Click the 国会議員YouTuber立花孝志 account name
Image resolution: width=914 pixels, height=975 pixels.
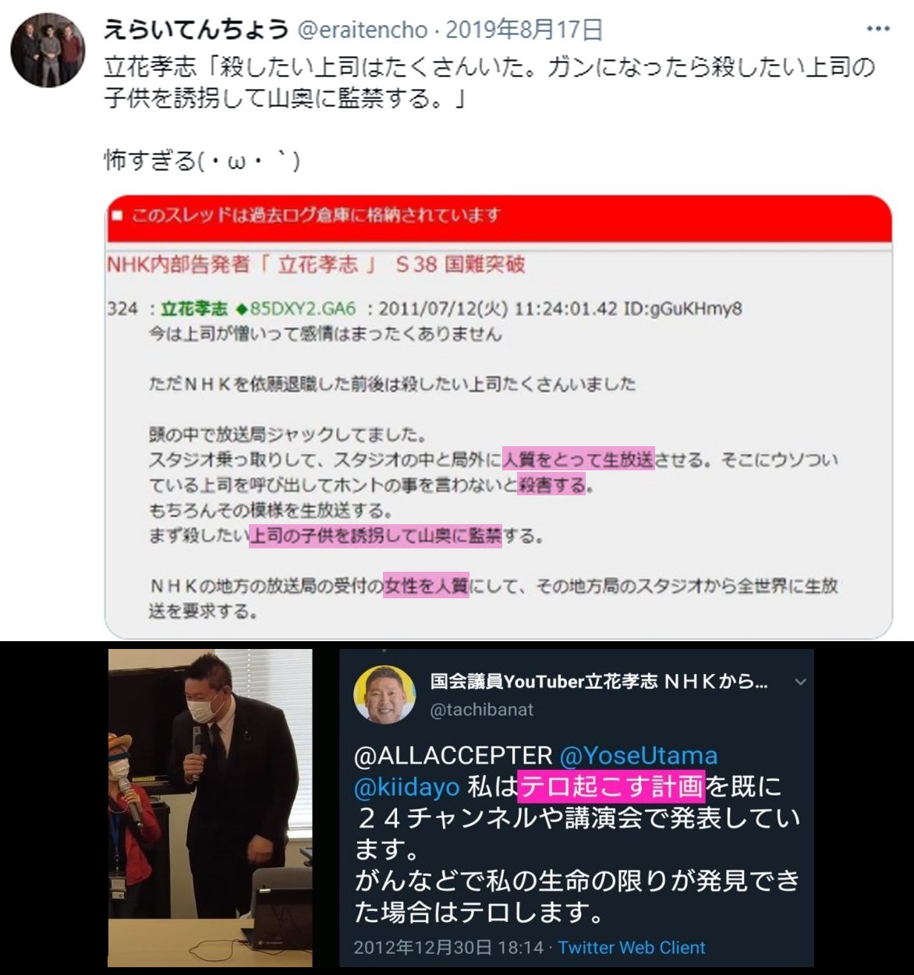click(x=598, y=682)
